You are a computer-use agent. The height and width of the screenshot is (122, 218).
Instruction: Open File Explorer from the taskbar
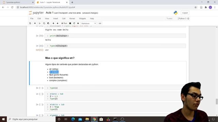(x=87, y=119)
